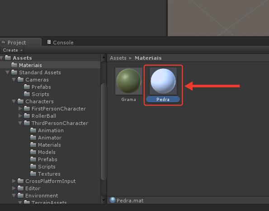Select the Grama material thumbnail
This screenshot has height=211, width=269.
pyautogui.click(x=129, y=81)
